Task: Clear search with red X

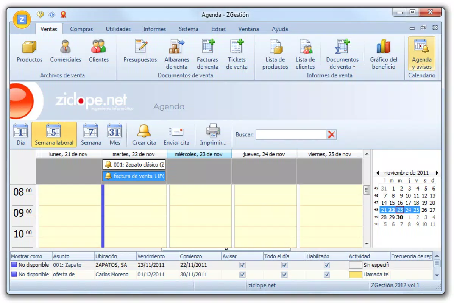Action: coord(332,134)
